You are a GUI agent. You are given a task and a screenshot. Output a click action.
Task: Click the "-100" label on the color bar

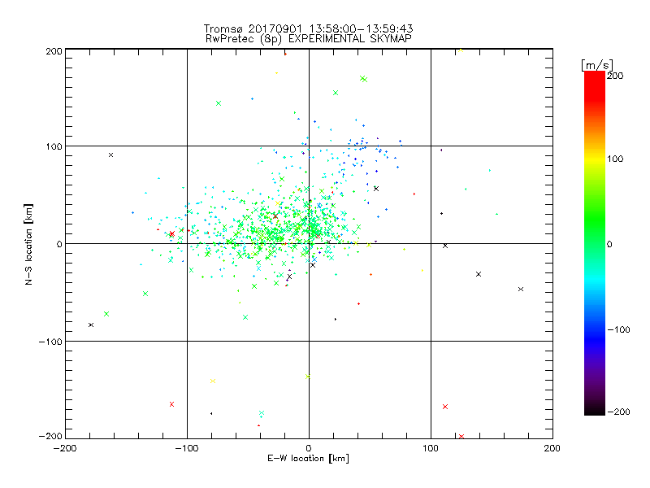click(x=618, y=330)
